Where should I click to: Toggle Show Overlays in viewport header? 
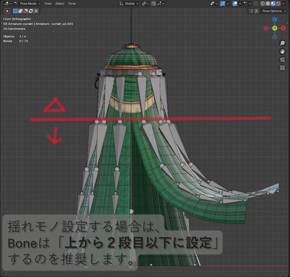click(235, 3)
